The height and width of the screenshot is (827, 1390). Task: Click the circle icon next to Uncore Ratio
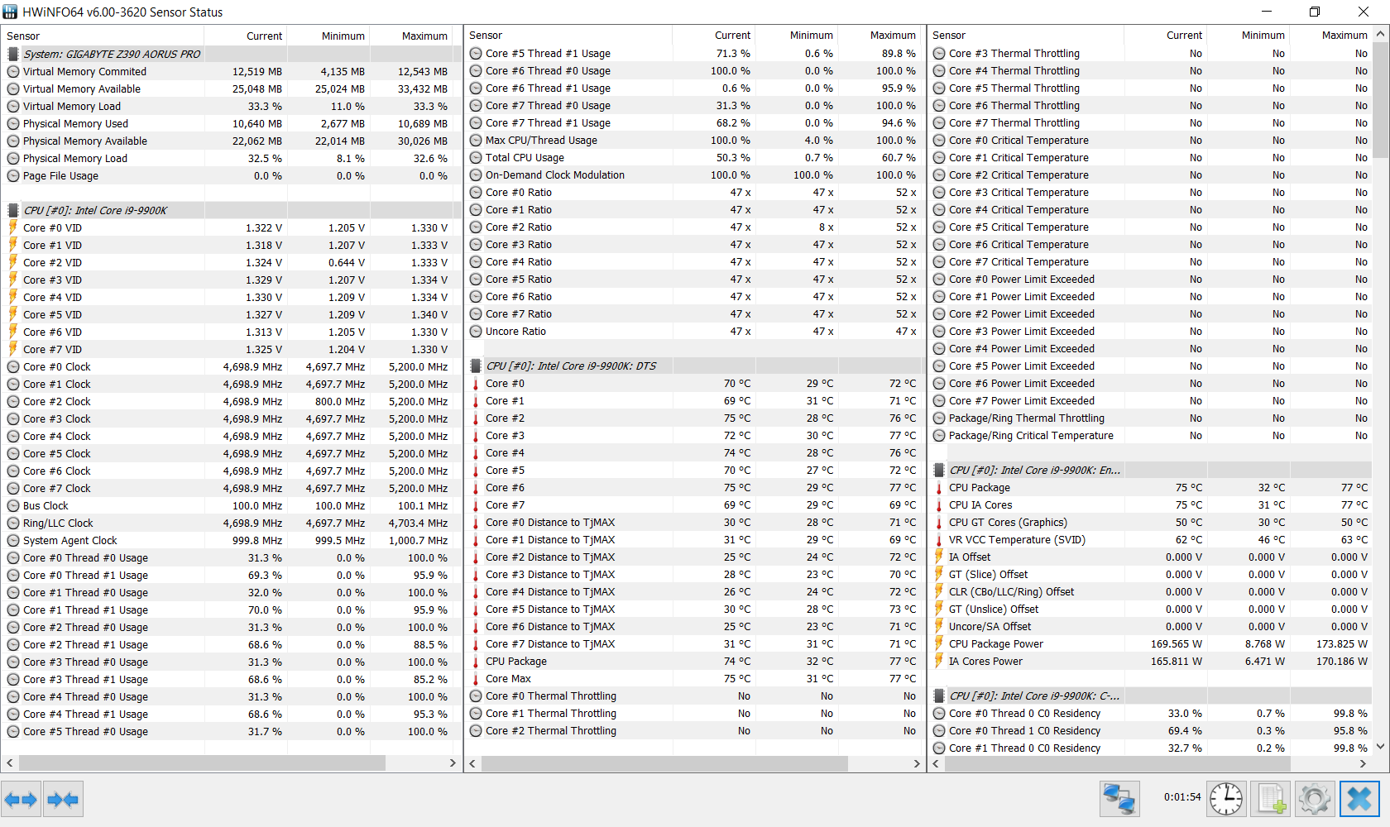point(476,331)
